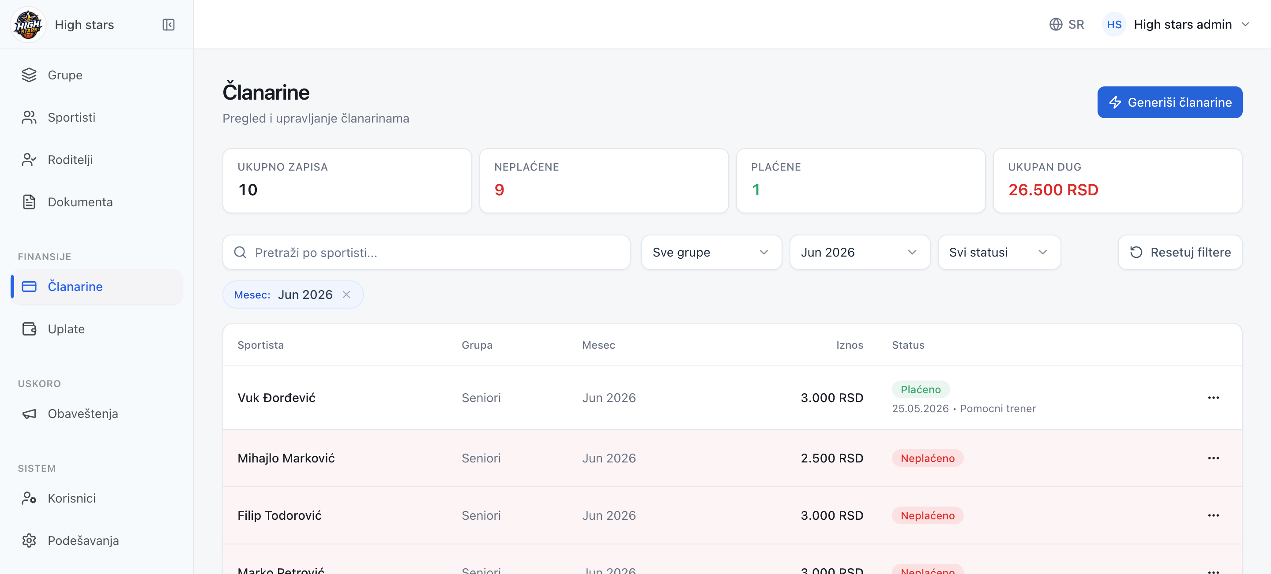Click the Sportista column header
This screenshot has height=574, width=1271.
[260, 345]
